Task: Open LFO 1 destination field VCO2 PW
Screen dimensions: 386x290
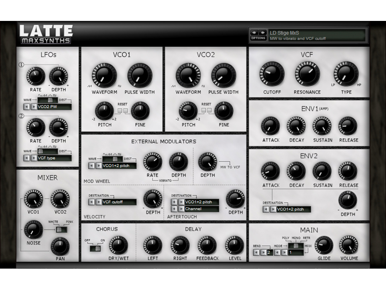Action: (54, 107)
